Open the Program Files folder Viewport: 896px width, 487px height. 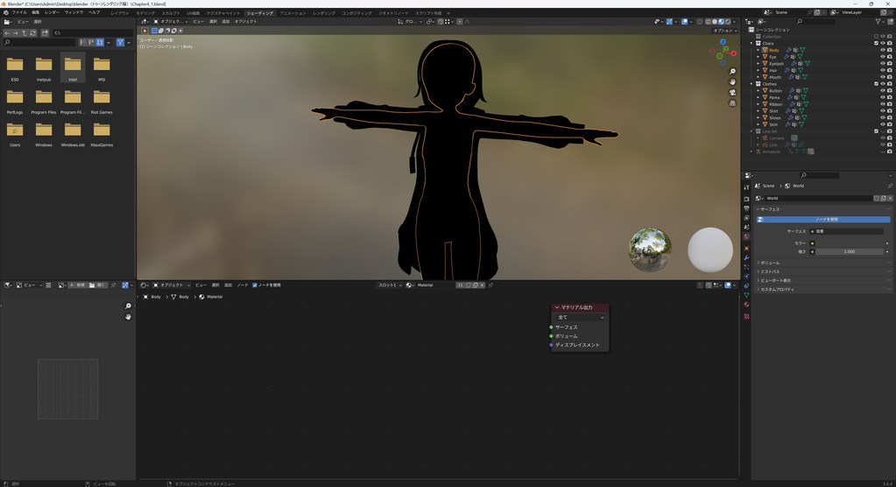pos(44,99)
